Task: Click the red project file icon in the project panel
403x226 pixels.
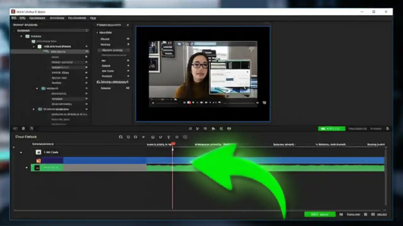Action: pyautogui.click(x=38, y=161)
